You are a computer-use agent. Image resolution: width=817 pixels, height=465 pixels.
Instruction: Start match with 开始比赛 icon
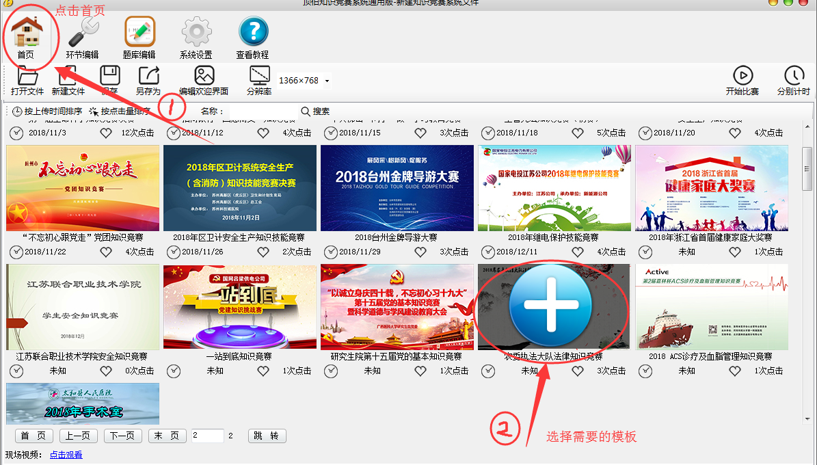click(742, 76)
